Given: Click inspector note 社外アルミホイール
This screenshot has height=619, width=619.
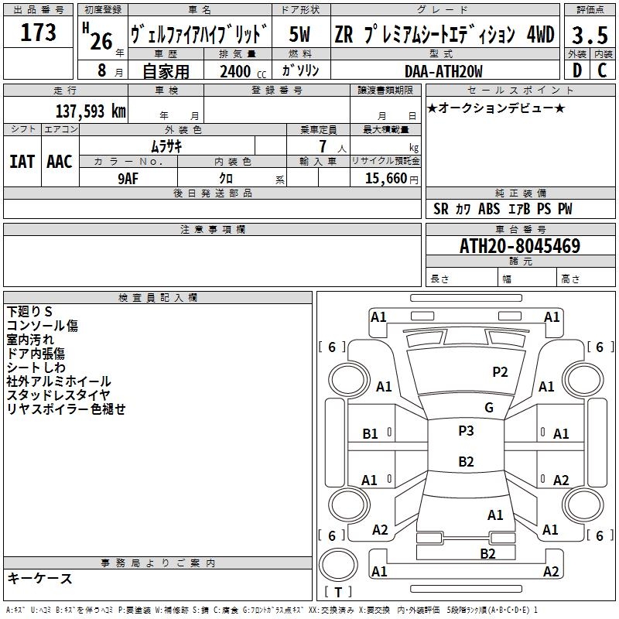Looking at the screenshot, I should coord(59,381).
